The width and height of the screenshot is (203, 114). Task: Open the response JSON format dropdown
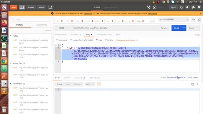pos(90,84)
